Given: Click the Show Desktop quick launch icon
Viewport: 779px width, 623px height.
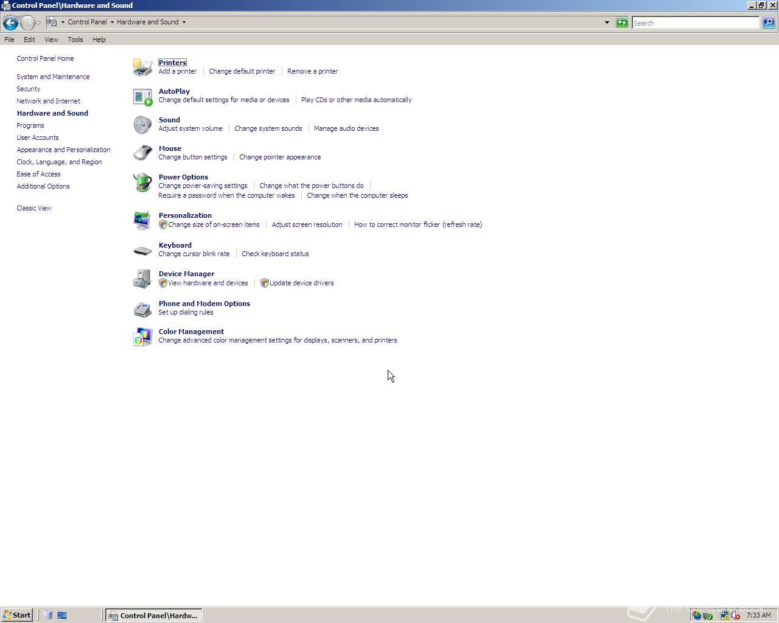Looking at the screenshot, I should point(62,615).
